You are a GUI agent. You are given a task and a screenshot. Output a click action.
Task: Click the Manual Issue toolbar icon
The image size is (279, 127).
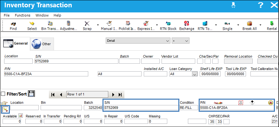(x=109, y=23)
